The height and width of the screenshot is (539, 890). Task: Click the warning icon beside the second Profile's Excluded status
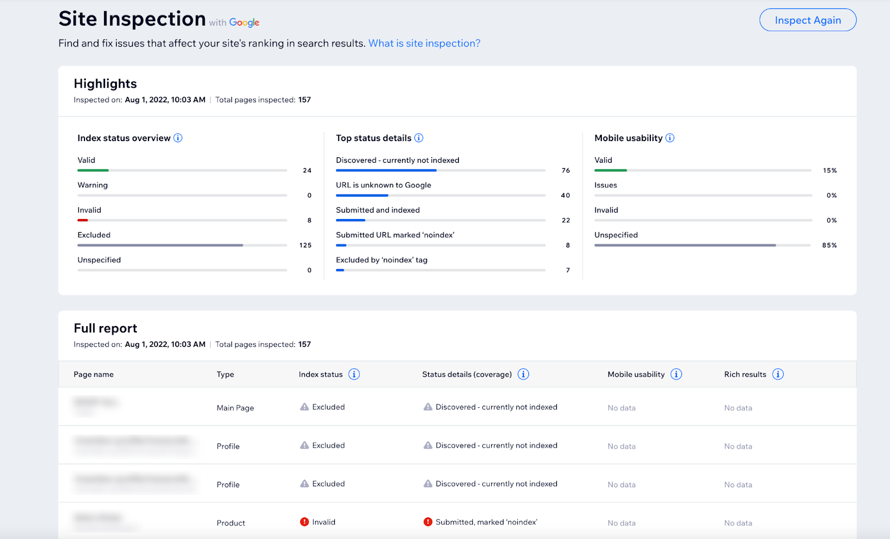[x=304, y=483]
